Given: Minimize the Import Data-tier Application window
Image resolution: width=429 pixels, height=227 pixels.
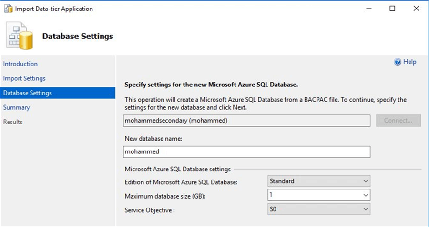Looking at the screenshot, I should [369, 9].
